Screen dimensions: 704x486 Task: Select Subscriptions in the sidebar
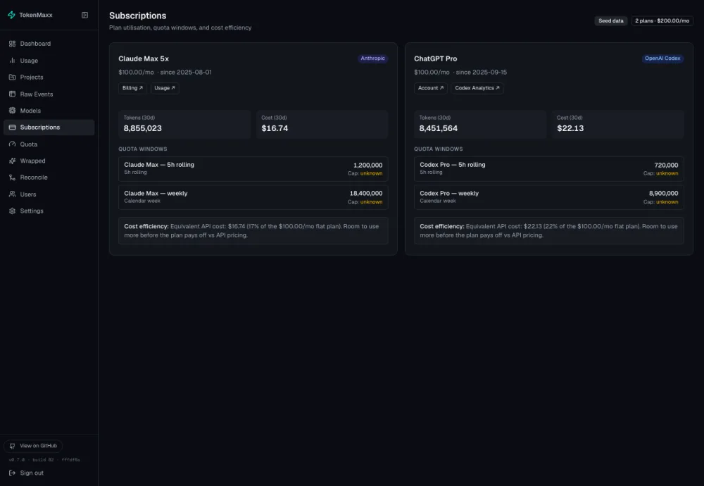point(49,127)
